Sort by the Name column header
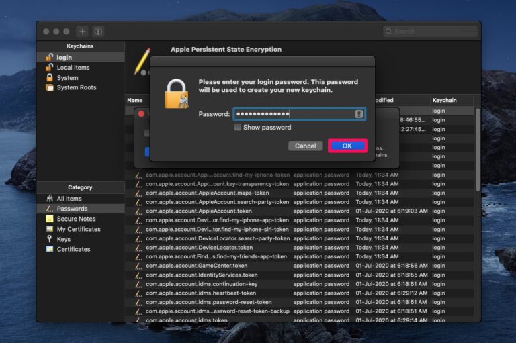 [135, 100]
